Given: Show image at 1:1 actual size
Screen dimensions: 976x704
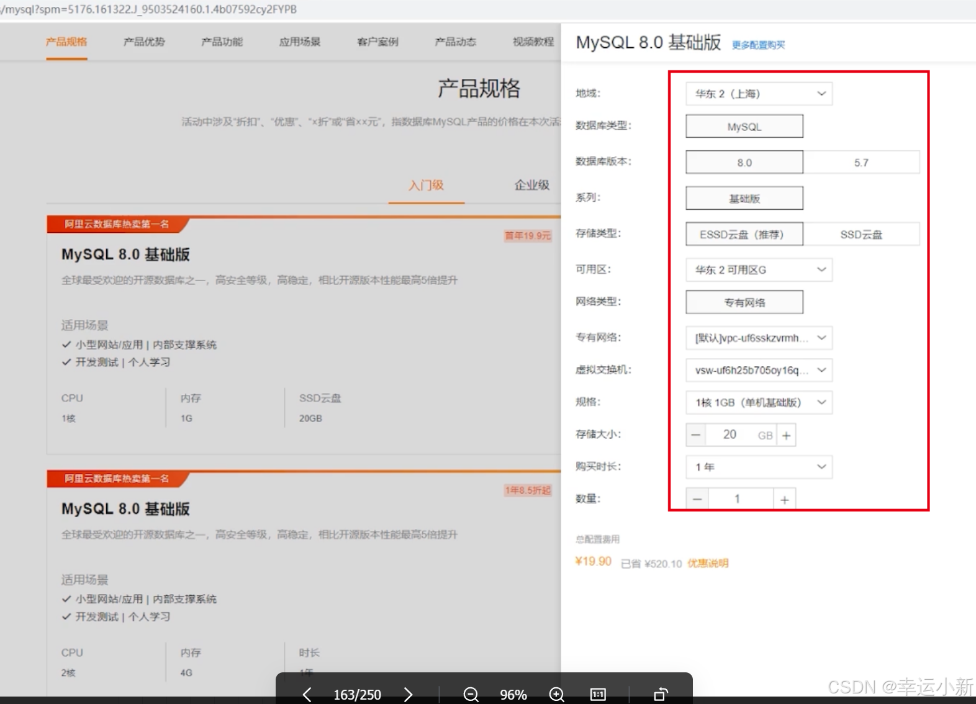Looking at the screenshot, I should [x=598, y=694].
